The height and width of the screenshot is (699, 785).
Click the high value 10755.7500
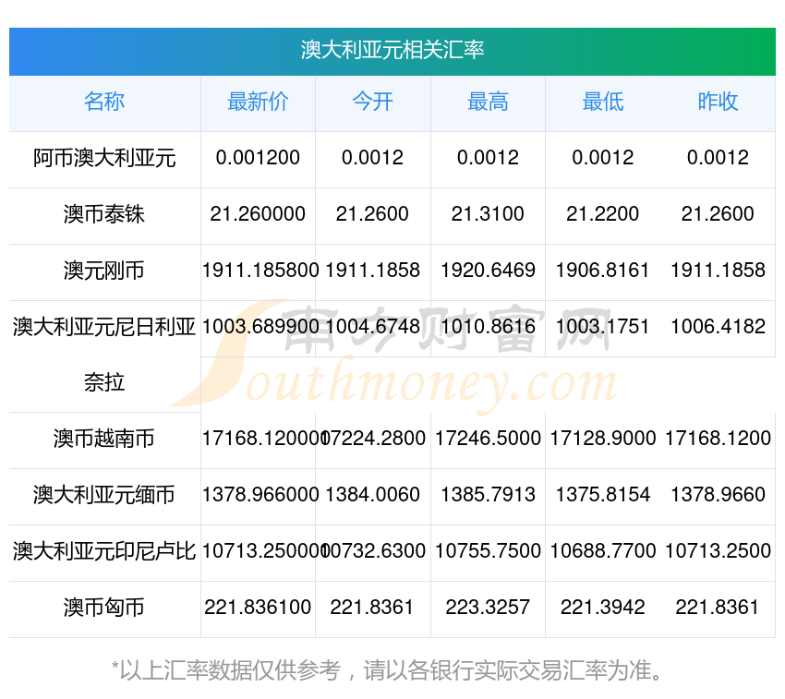coord(488,551)
